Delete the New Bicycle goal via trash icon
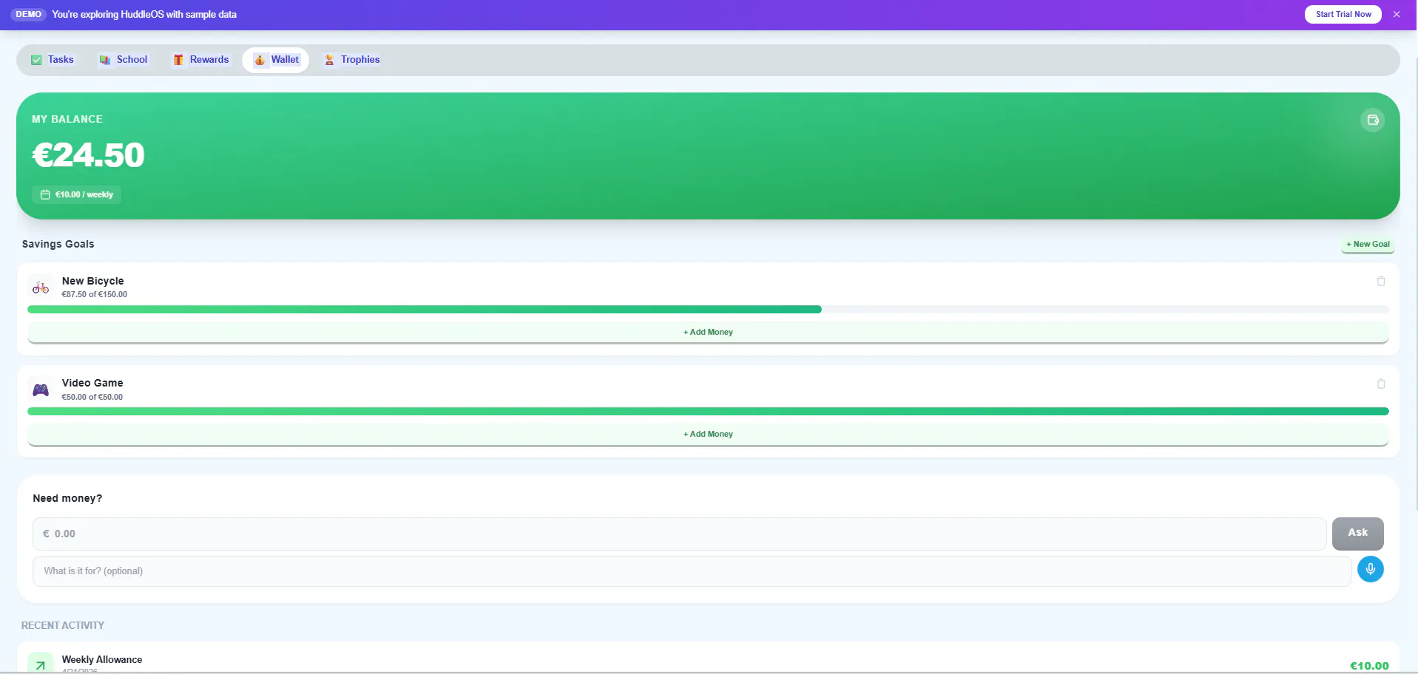Viewport: 1418px width, 674px height. (x=1381, y=281)
